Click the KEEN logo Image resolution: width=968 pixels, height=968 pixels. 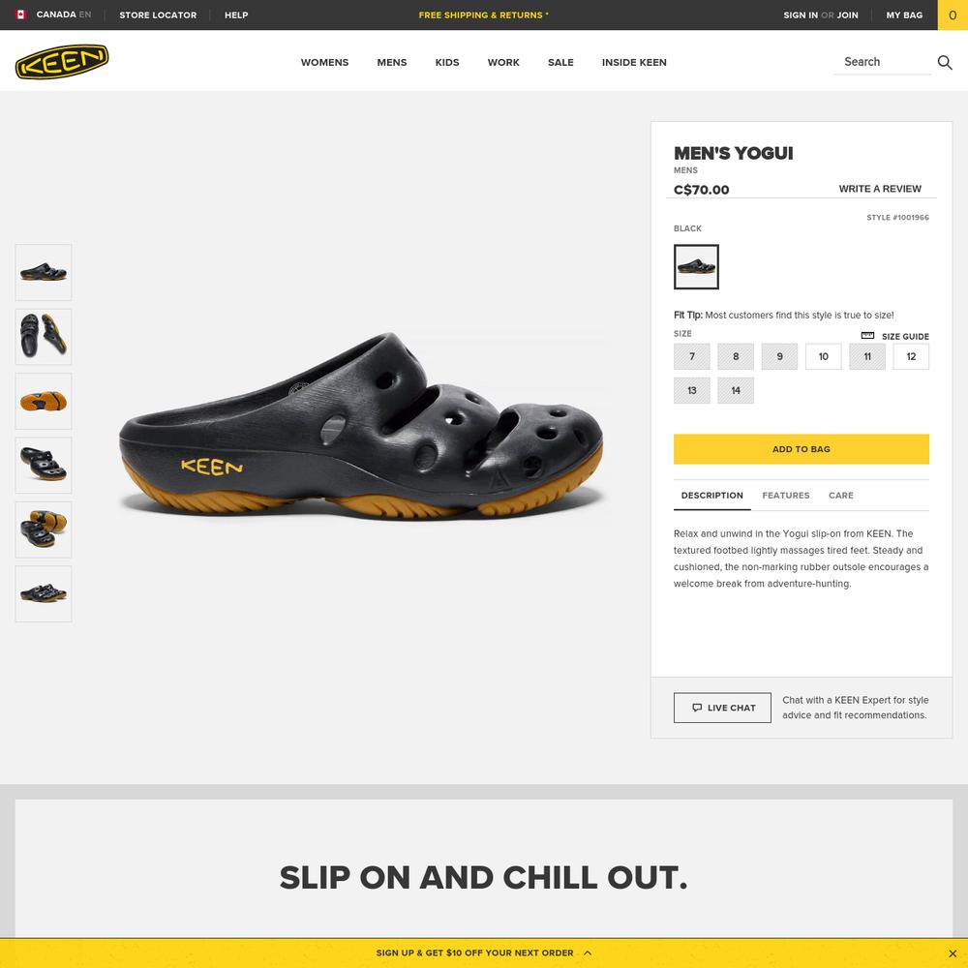pos(62,62)
